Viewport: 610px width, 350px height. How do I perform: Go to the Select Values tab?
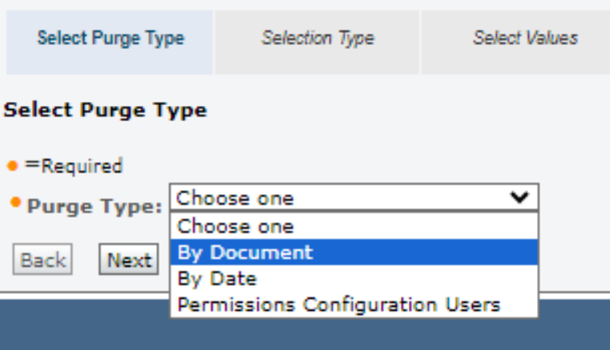coord(525,39)
